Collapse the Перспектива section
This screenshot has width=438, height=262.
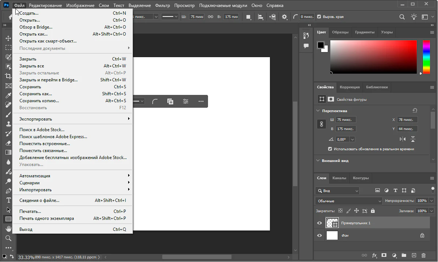click(318, 111)
